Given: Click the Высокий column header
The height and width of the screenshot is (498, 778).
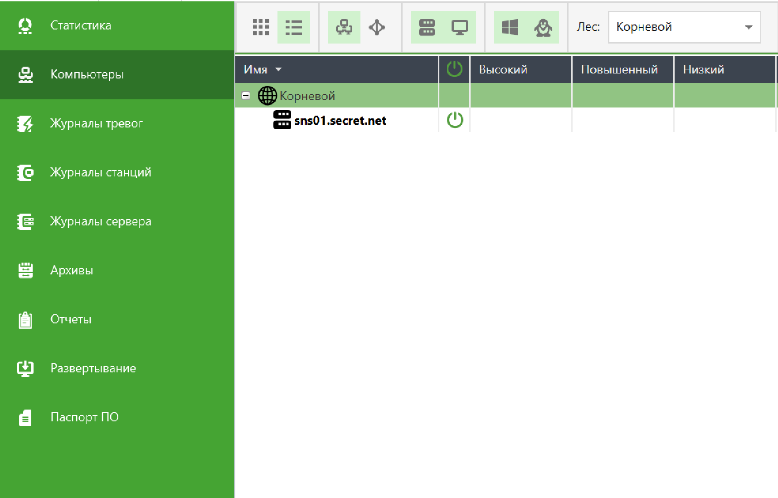Looking at the screenshot, I should 503,69.
